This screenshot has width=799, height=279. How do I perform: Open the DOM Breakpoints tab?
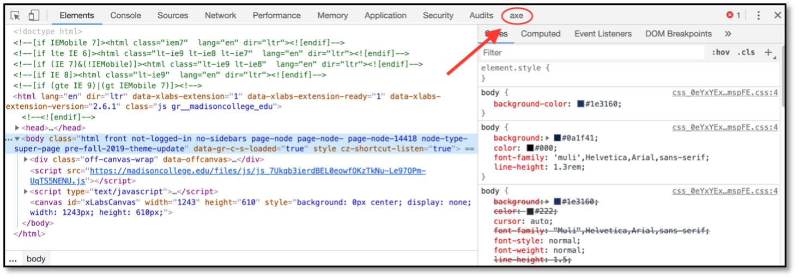(679, 34)
